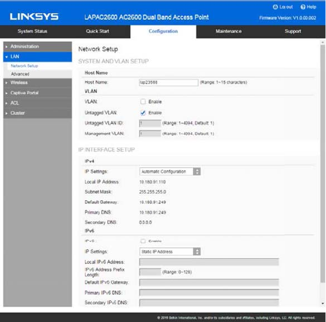Expand the ACL arrow icon
The width and height of the screenshot is (326, 322).
[6, 103]
